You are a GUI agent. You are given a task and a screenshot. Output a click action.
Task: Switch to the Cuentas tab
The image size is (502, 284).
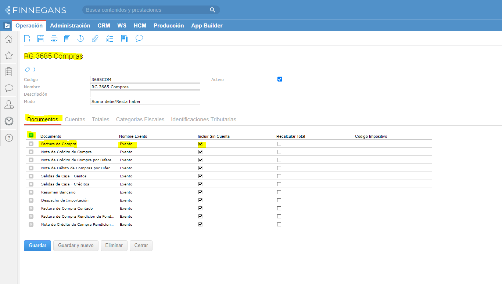(x=75, y=119)
